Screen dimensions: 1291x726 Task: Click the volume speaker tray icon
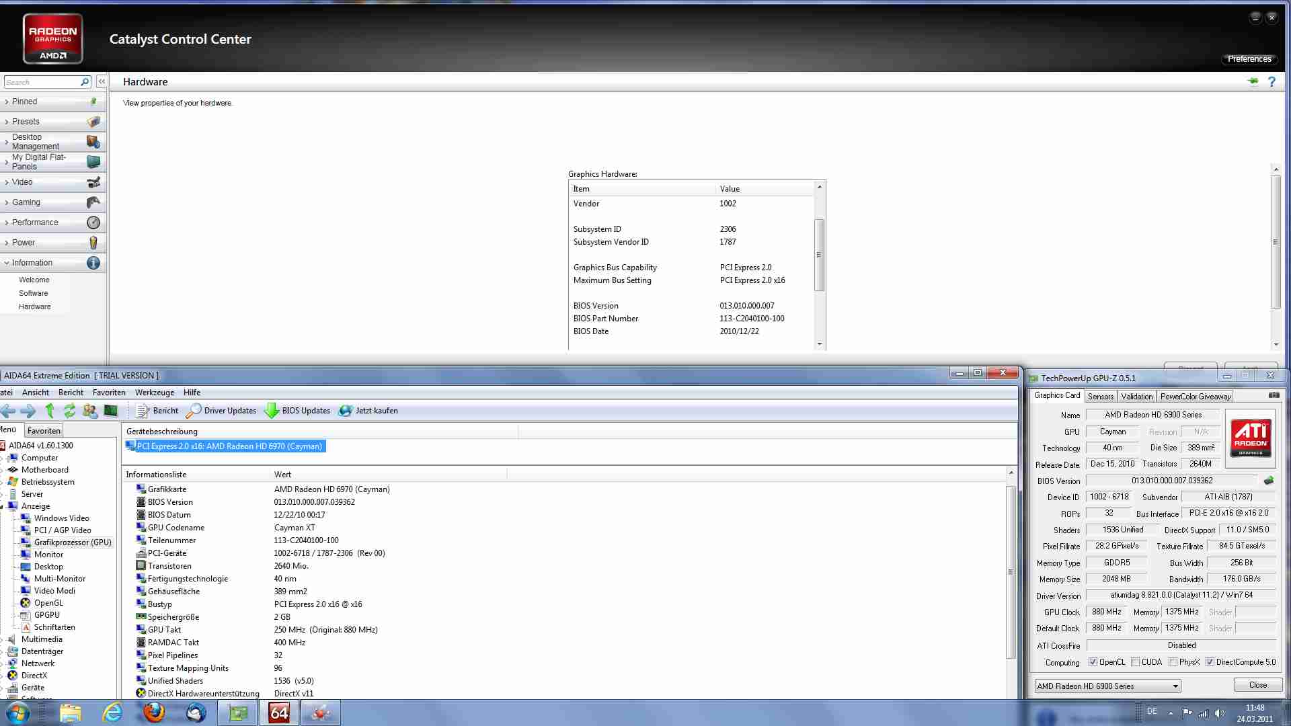pyautogui.click(x=1220, y=713)
